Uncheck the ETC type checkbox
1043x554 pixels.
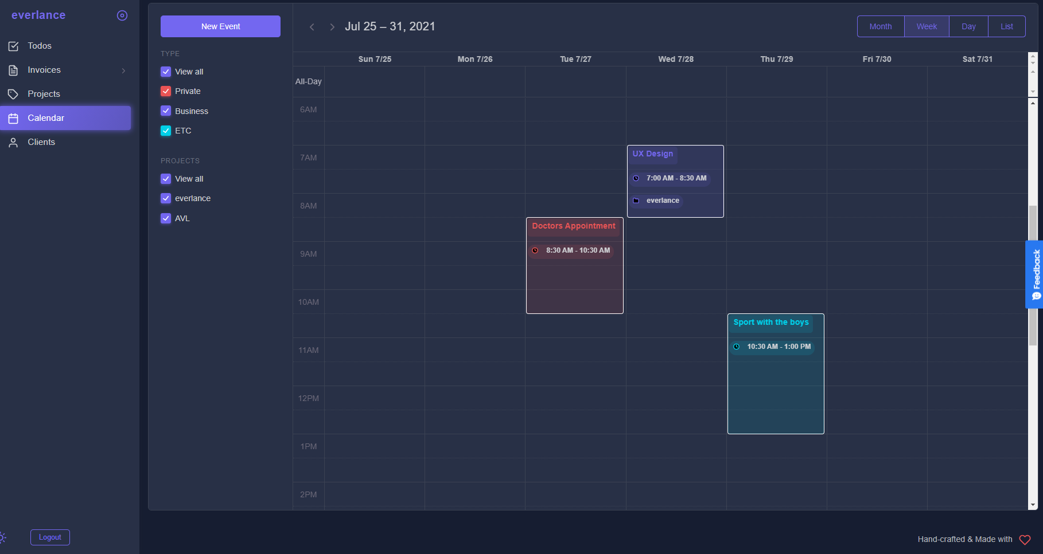pos(166,131)
